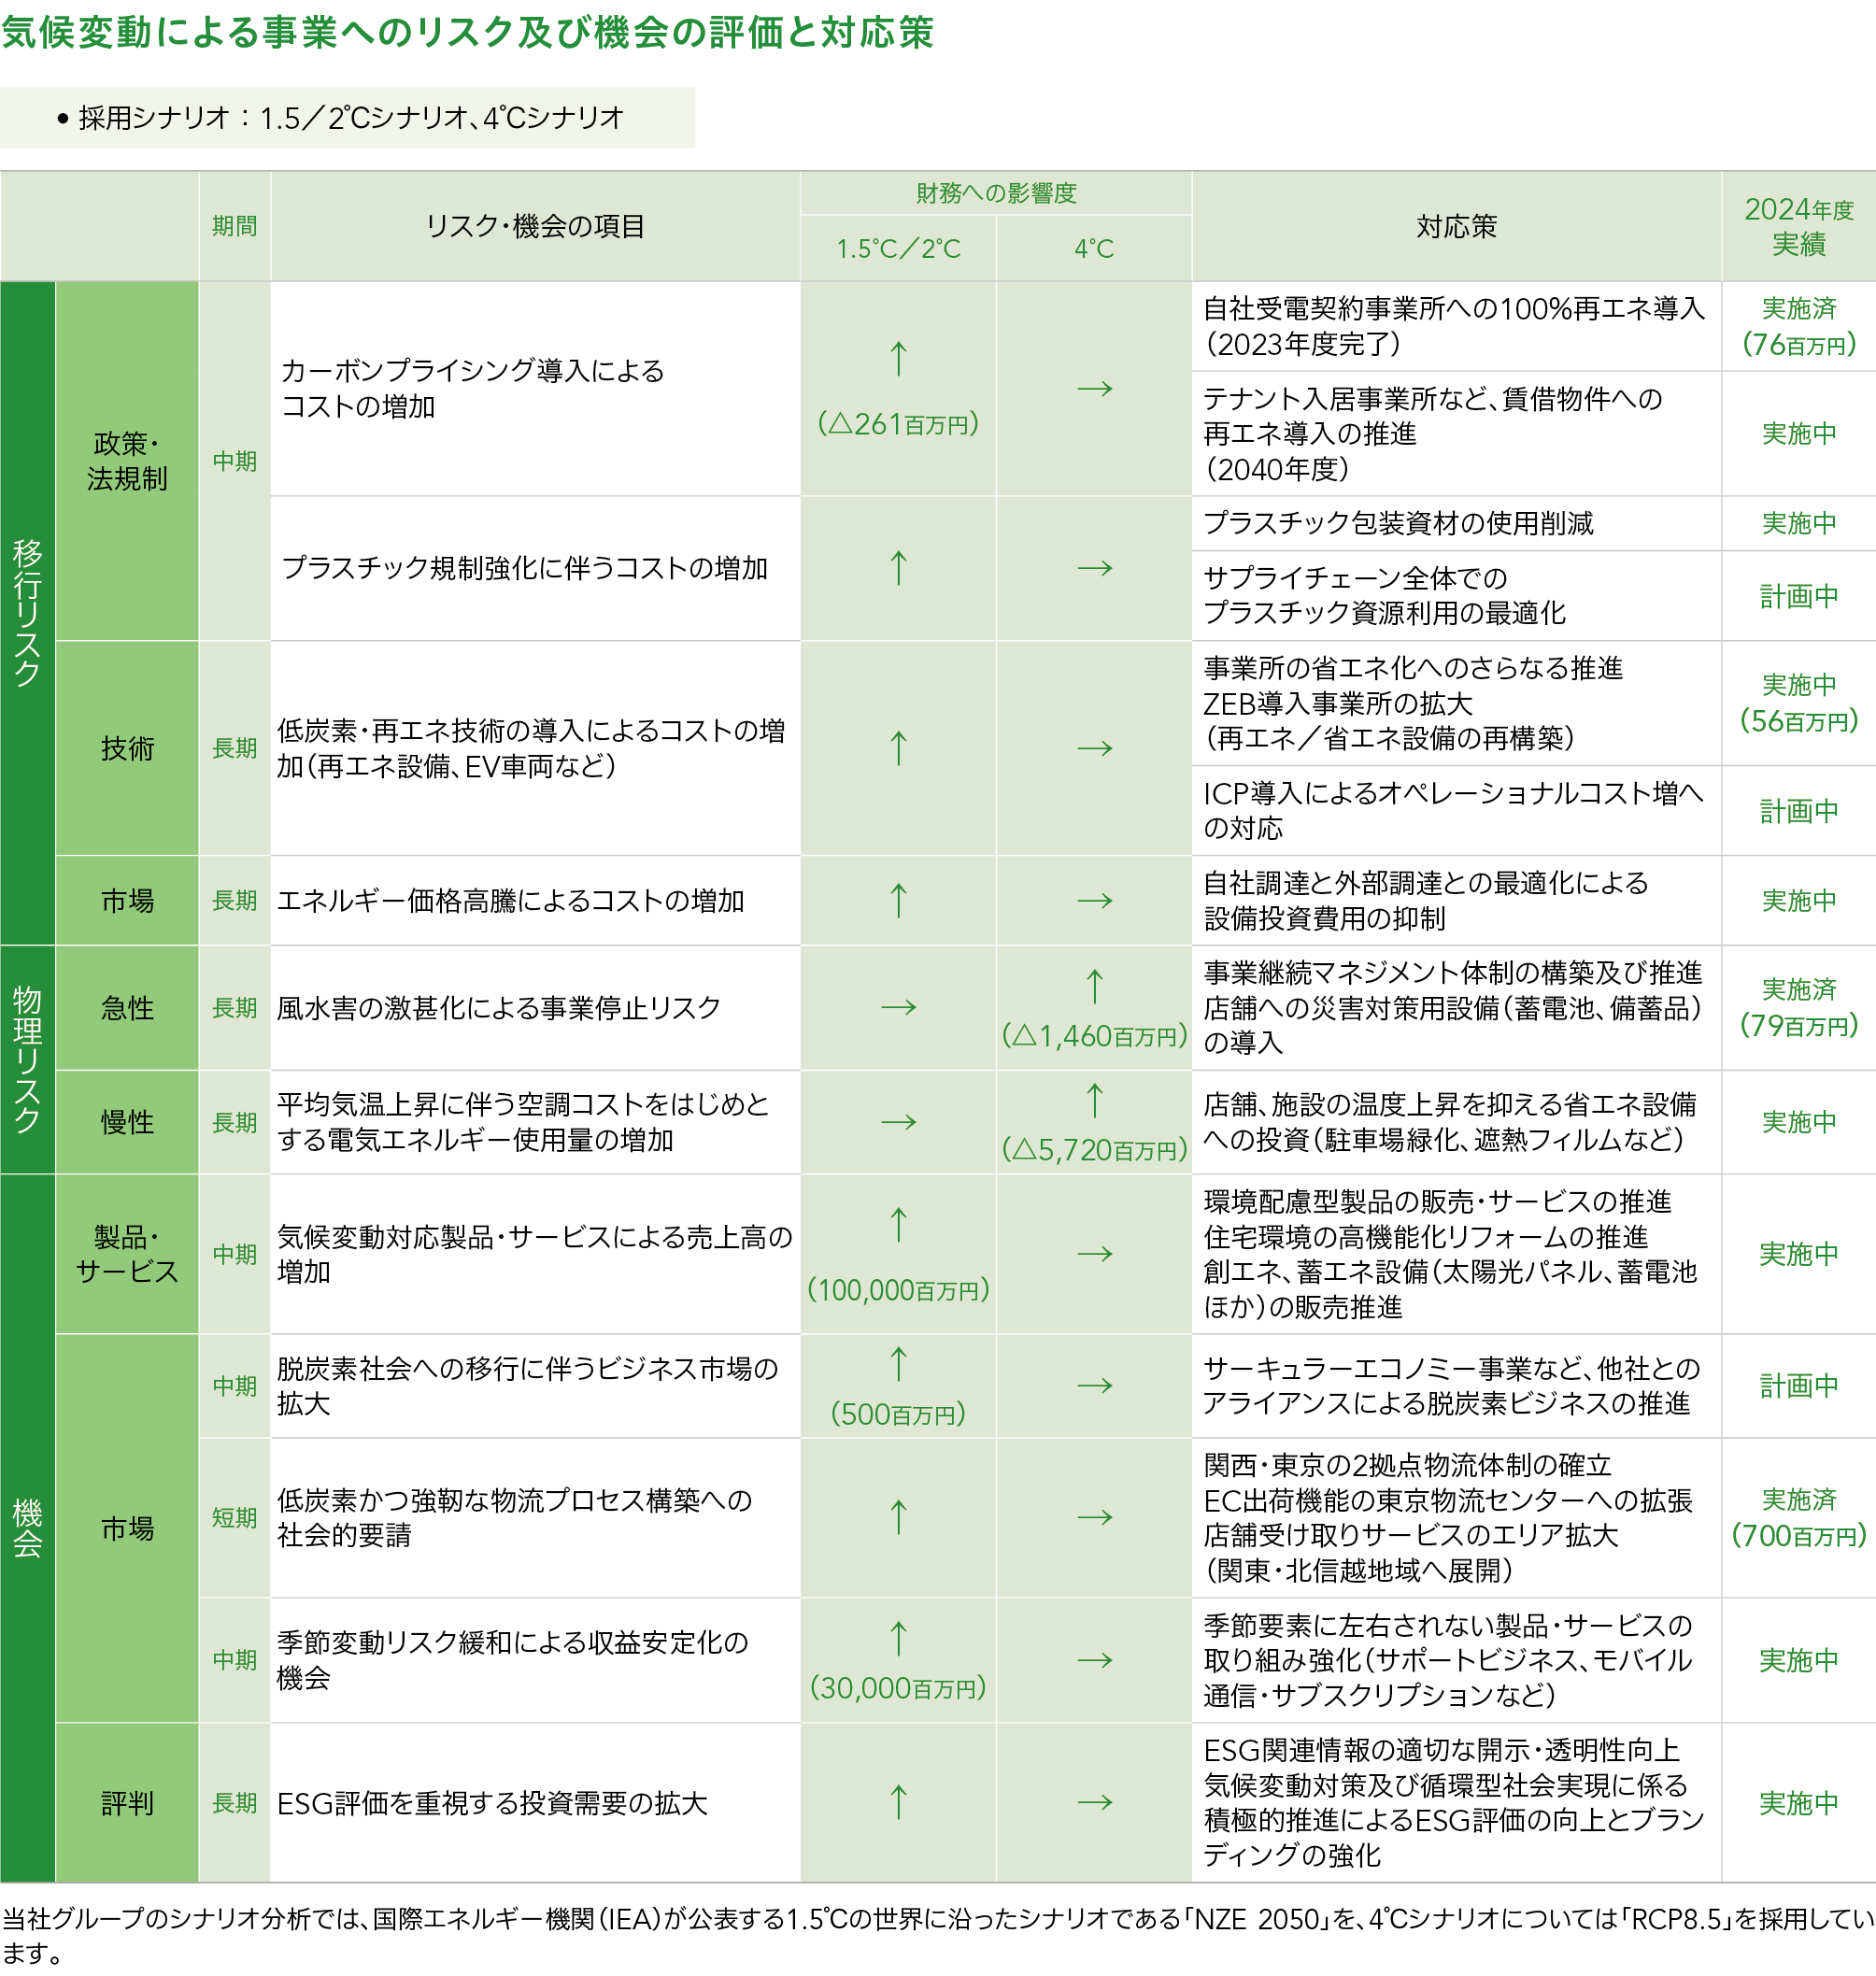Image resolution: width=1876 pixels, height=1976 pixels.
Task: Click the 政策・法規制 category cell
Action: [x=127, y=461]
